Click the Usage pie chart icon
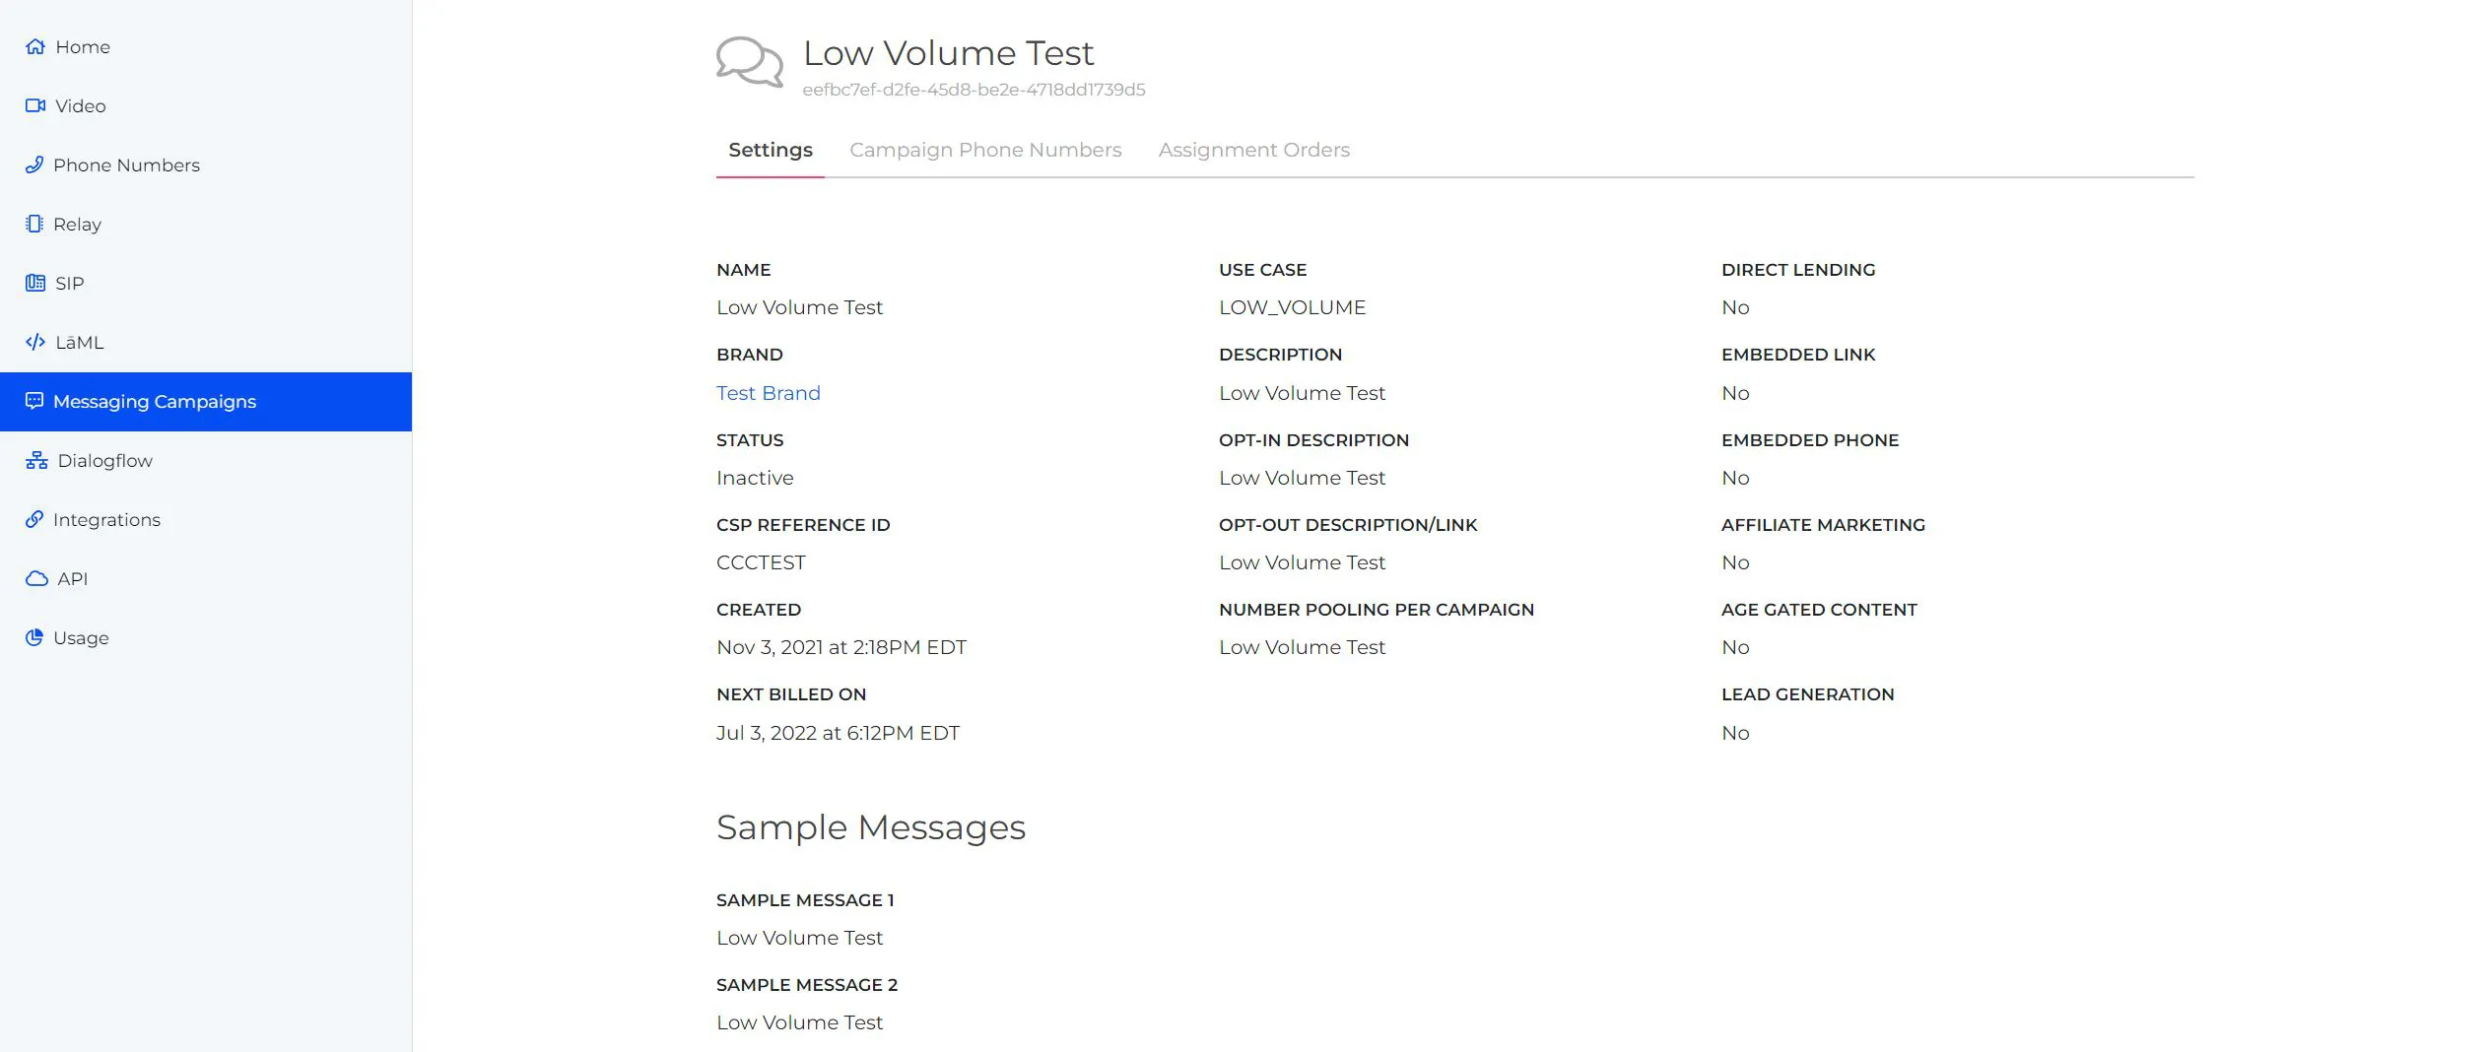The image size is (2487, 1052). point(35,637)
